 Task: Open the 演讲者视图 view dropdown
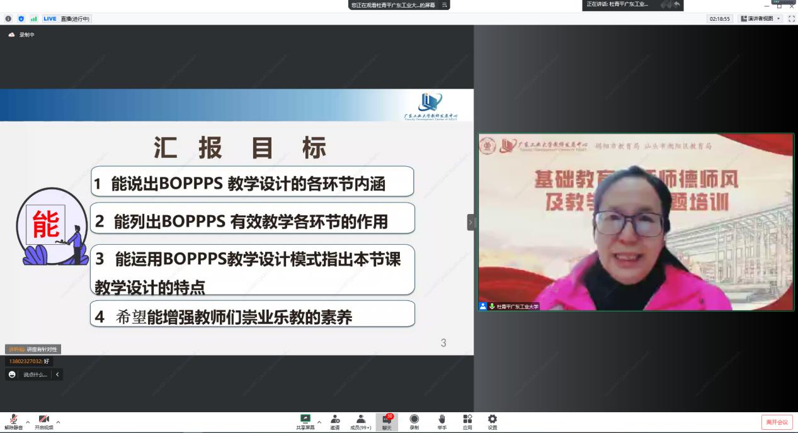pyautogui.click(x=761, y=19)
